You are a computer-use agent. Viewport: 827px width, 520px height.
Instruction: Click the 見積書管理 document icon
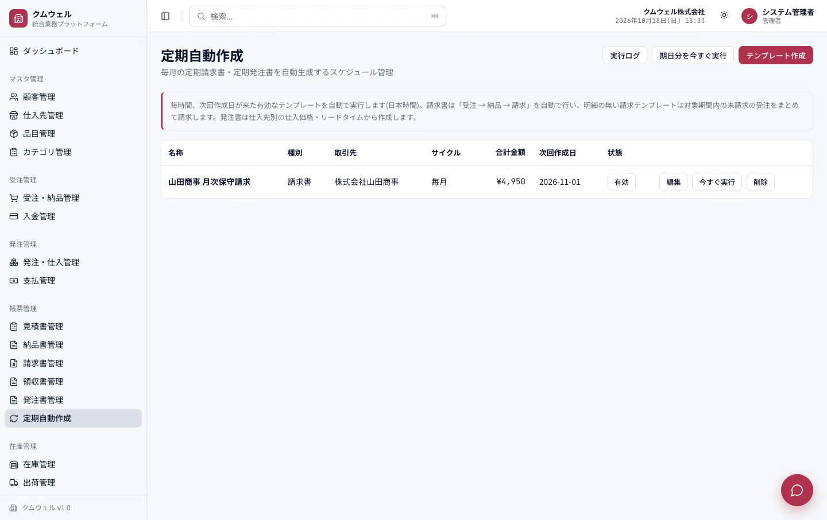tap(14, 327)
